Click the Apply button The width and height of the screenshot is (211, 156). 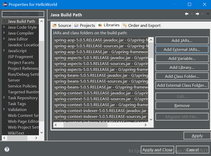(x=197, y=136)
